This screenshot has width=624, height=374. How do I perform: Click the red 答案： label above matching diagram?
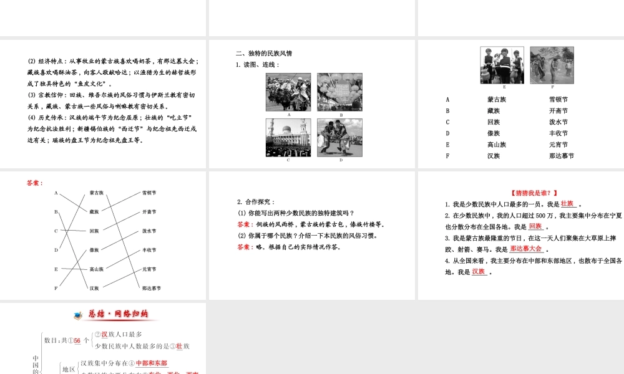coord(35,183)
